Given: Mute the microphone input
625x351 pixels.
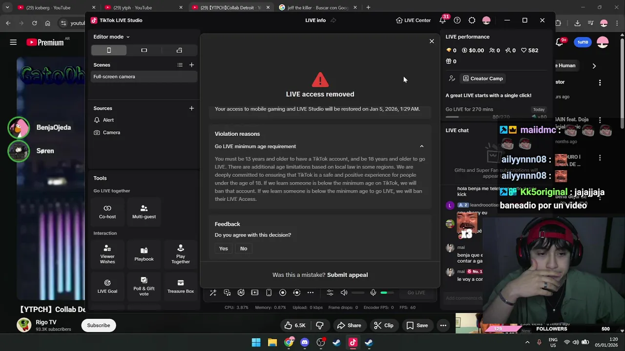Looking at the screenshot, I should [373, 292].
